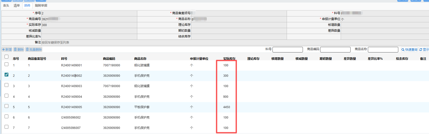Click the 结余库存 form field
The image size is (429, 134).
(239, 36)
